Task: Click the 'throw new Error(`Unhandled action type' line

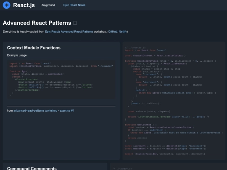Action: (x=177, y=93)
